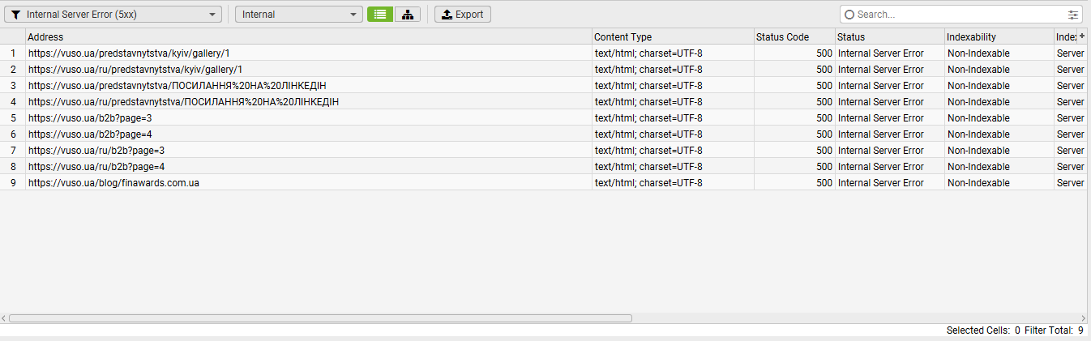
Task: Click the horizontal scrollbar thumb
Action: tap(320, 318)
